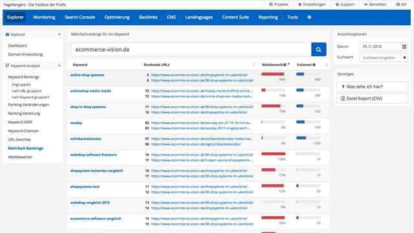
Task: Collapse the Keyword-Analyse sidebar section arrow
Action: (x=59, y=66)
